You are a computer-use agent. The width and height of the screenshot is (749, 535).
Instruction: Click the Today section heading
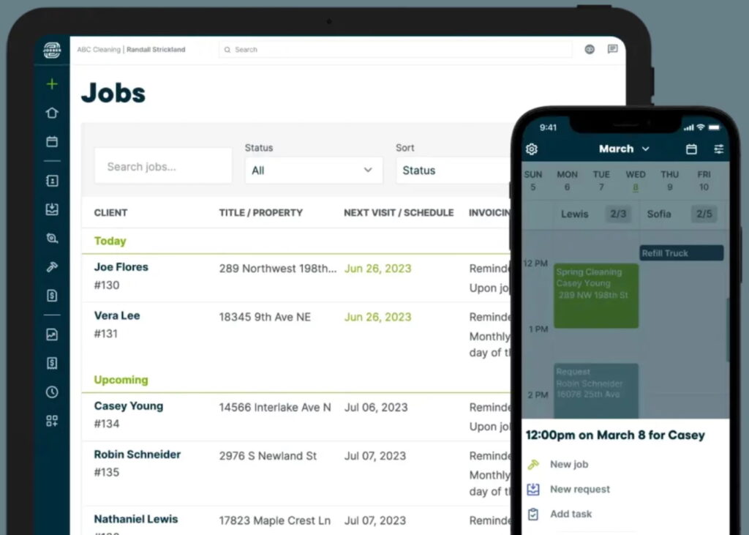click(110, 241)
